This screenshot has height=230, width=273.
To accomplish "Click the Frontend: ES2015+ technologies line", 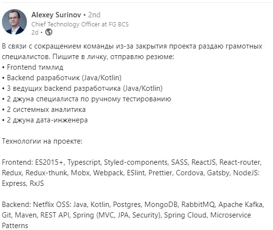I will (x=132, y=162).
